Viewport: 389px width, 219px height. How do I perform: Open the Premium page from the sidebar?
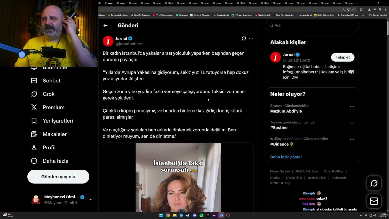click(48, 107)
